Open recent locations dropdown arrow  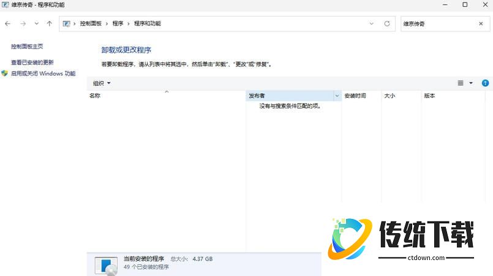point(36,24)
